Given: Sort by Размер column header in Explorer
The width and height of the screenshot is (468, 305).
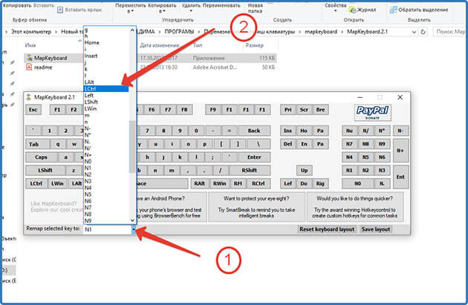Looking at the screenshot, I should (x=255, y=45).
